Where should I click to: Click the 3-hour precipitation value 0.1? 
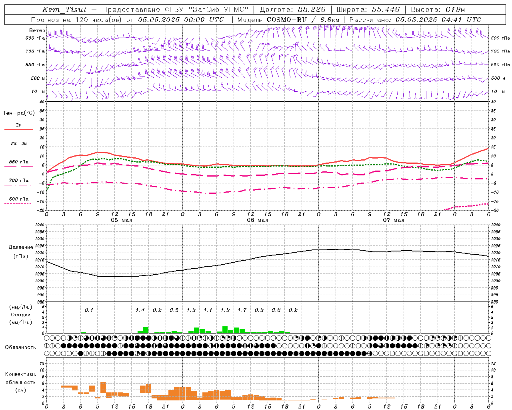tap(89, 310)
